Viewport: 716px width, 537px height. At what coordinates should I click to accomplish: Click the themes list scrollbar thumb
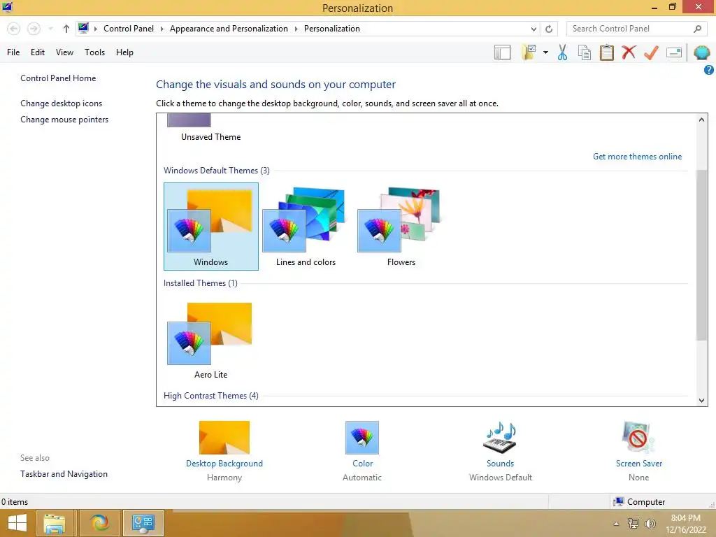click(701, 255)
